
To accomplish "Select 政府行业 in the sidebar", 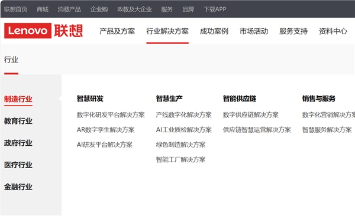I will pos(18,143).
